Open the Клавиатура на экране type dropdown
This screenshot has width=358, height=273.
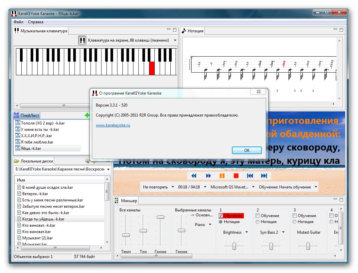pyautogui.click(x=175, y=40)
